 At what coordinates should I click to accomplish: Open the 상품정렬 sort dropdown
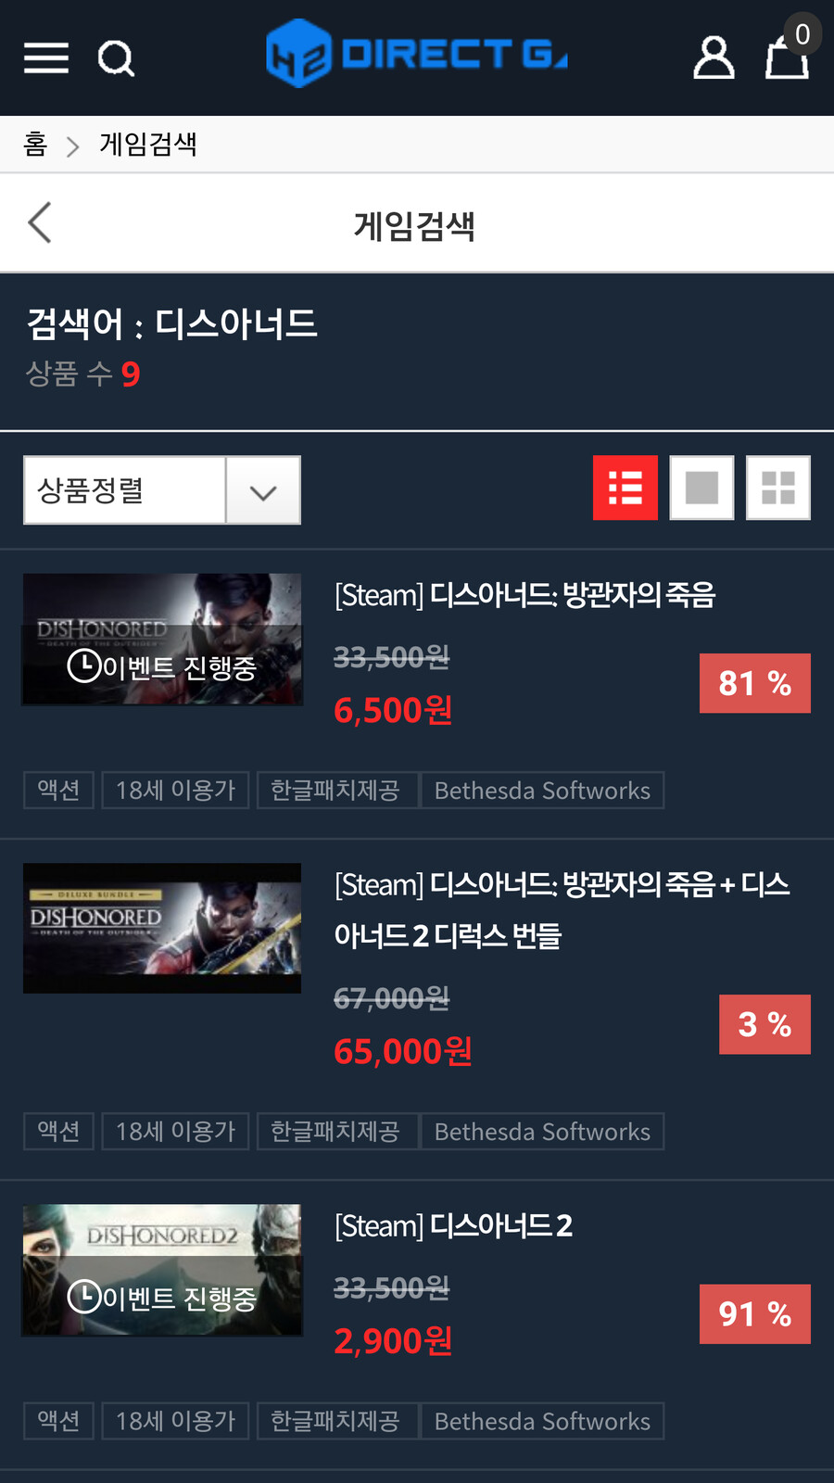tap(162, 490)
